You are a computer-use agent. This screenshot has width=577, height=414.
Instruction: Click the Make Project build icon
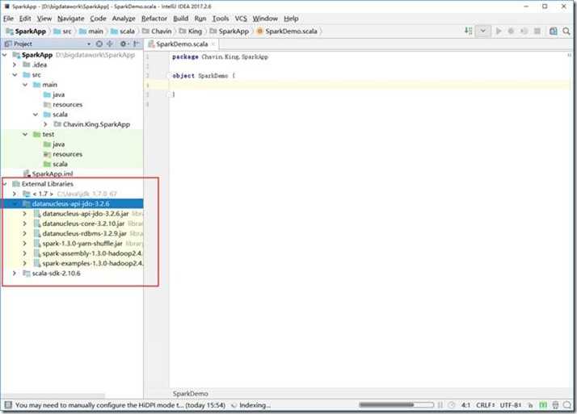pos(468,31)
